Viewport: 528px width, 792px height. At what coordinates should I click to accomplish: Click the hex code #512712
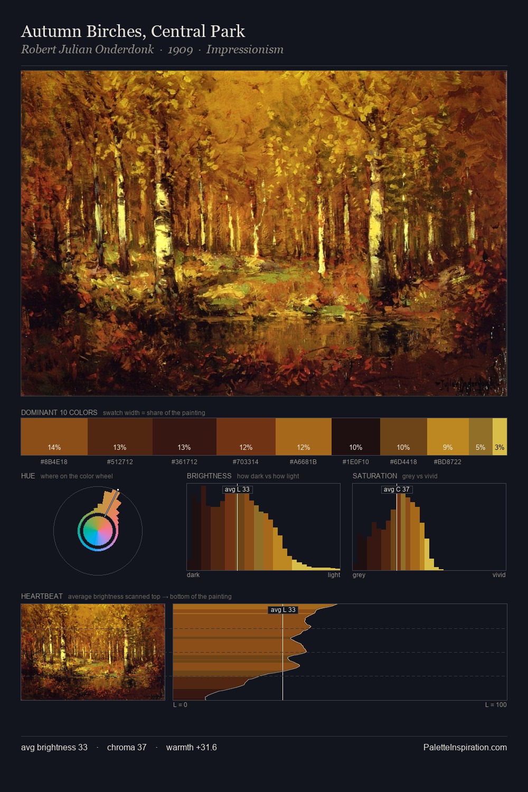tap(120, 461)
